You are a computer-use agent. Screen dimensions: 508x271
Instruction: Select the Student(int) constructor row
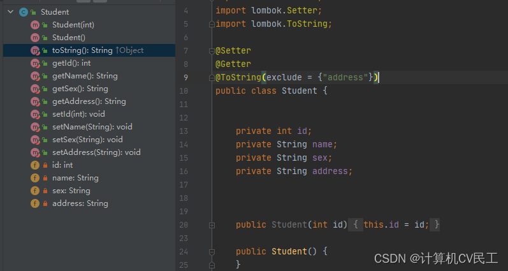(89, 25)
